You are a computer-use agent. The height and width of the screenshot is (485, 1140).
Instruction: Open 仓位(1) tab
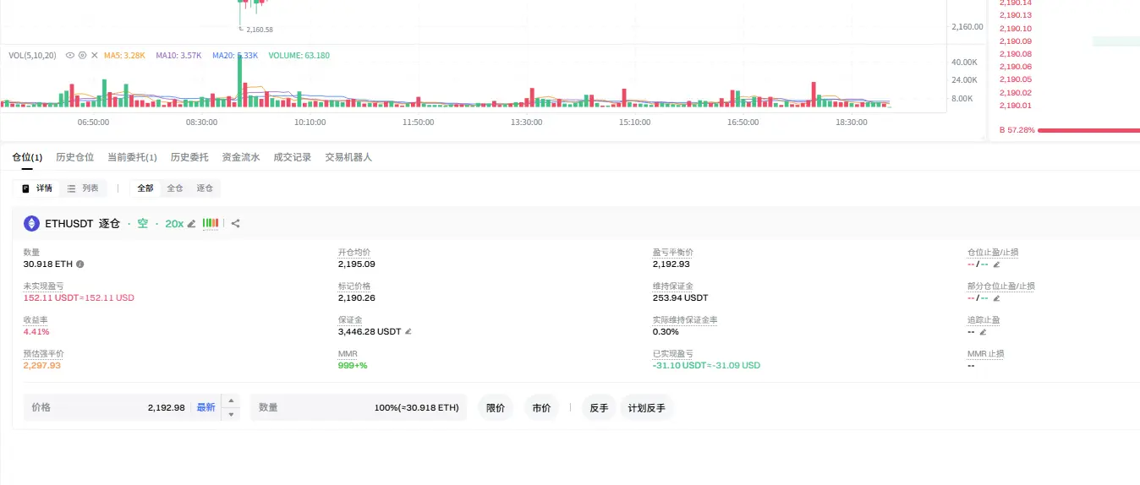click(27, 157)
